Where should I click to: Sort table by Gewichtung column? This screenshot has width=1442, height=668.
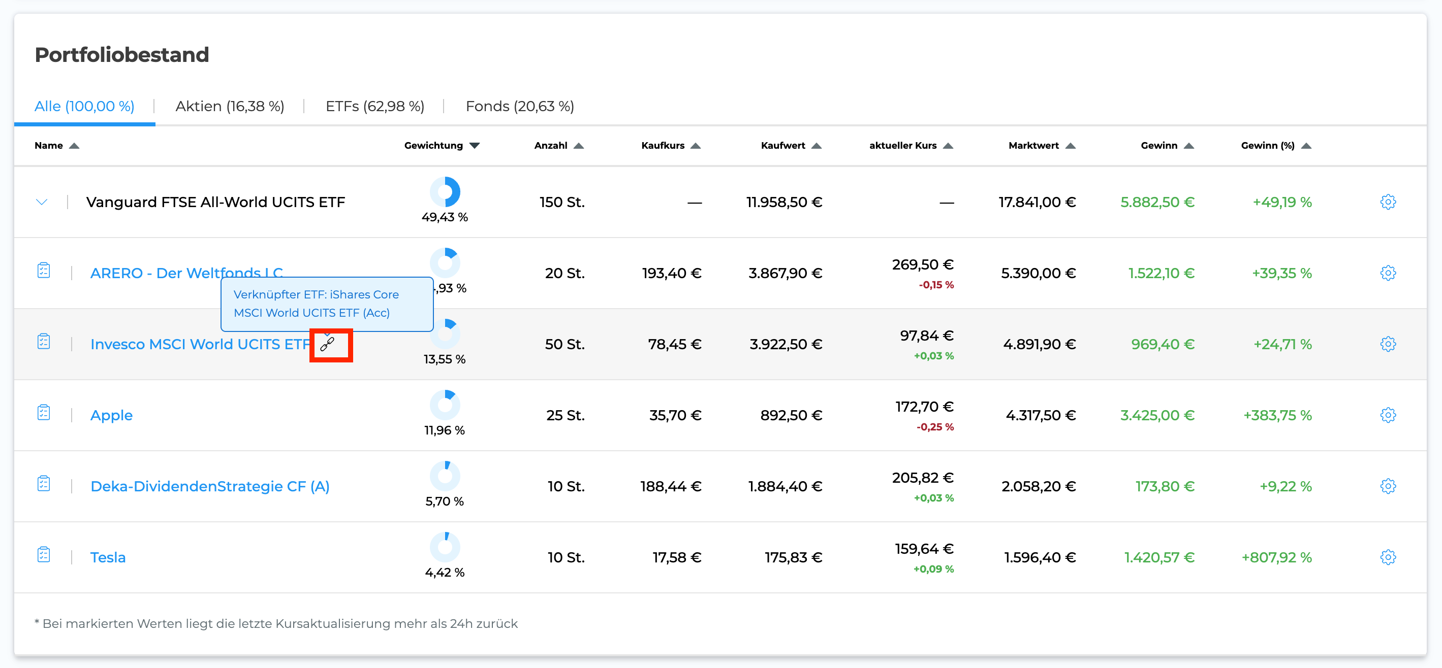click(442, 145)
